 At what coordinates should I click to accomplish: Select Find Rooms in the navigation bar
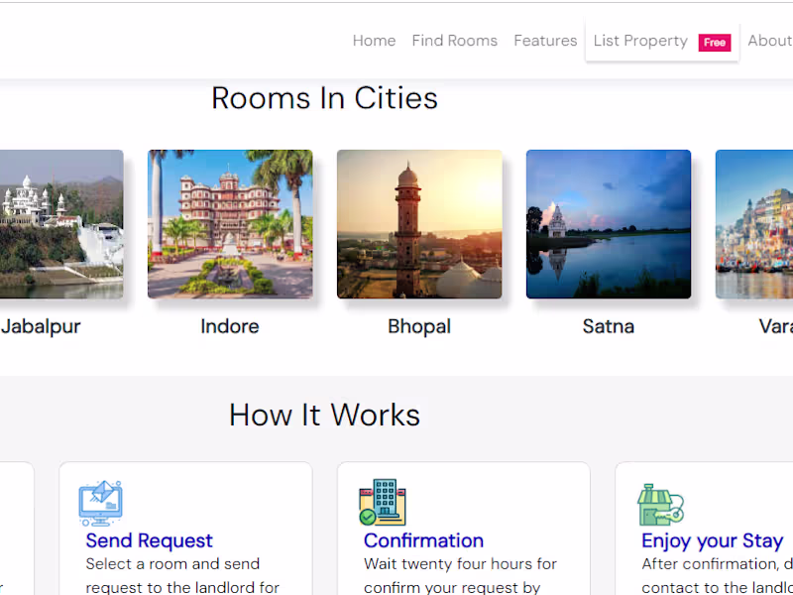(454, 41)
